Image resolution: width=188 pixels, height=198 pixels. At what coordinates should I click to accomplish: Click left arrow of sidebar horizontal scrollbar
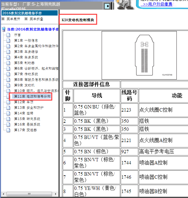3,194
